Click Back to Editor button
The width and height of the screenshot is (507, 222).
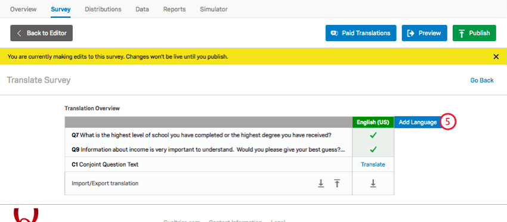coord(41,33)
